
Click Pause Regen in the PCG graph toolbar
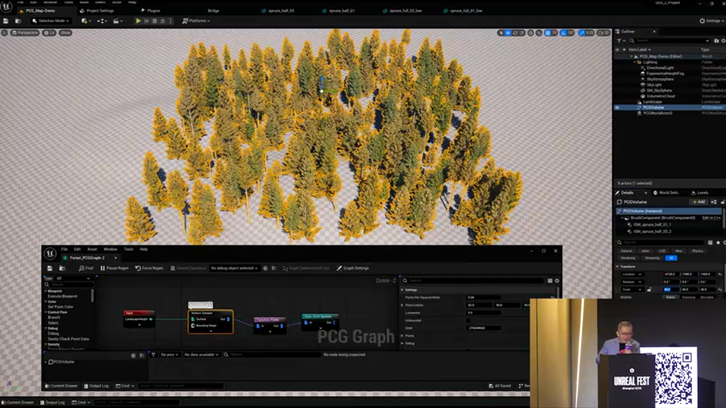[115, 268]
